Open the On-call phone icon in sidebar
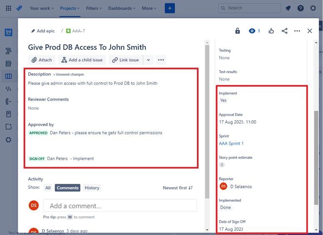This screenshot has height=235, width=323. (x=8, y=101)
